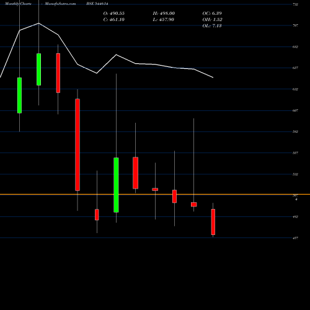
Task: Open the MunafaSutra.com label
Action: [60, 4]
